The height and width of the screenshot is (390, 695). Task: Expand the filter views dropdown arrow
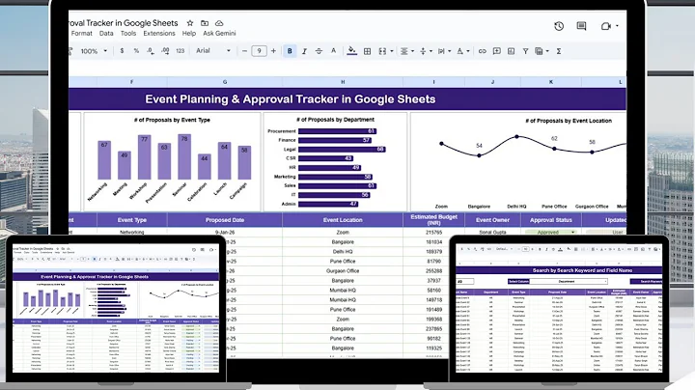pos(547,51)
